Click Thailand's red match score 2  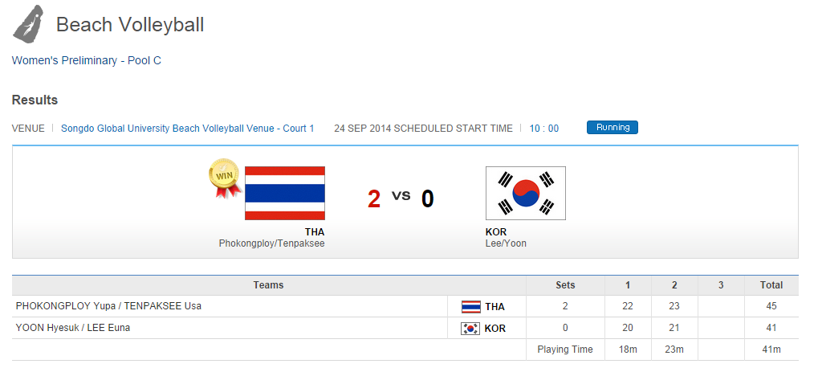(x=374, y=198)
